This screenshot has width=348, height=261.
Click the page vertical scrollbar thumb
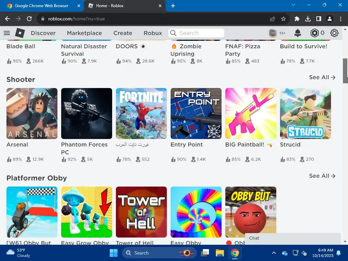point(345,71)
